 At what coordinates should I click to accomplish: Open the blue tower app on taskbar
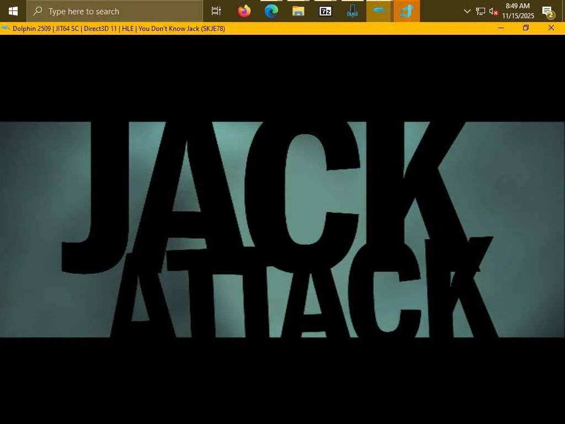click(353, 11)
